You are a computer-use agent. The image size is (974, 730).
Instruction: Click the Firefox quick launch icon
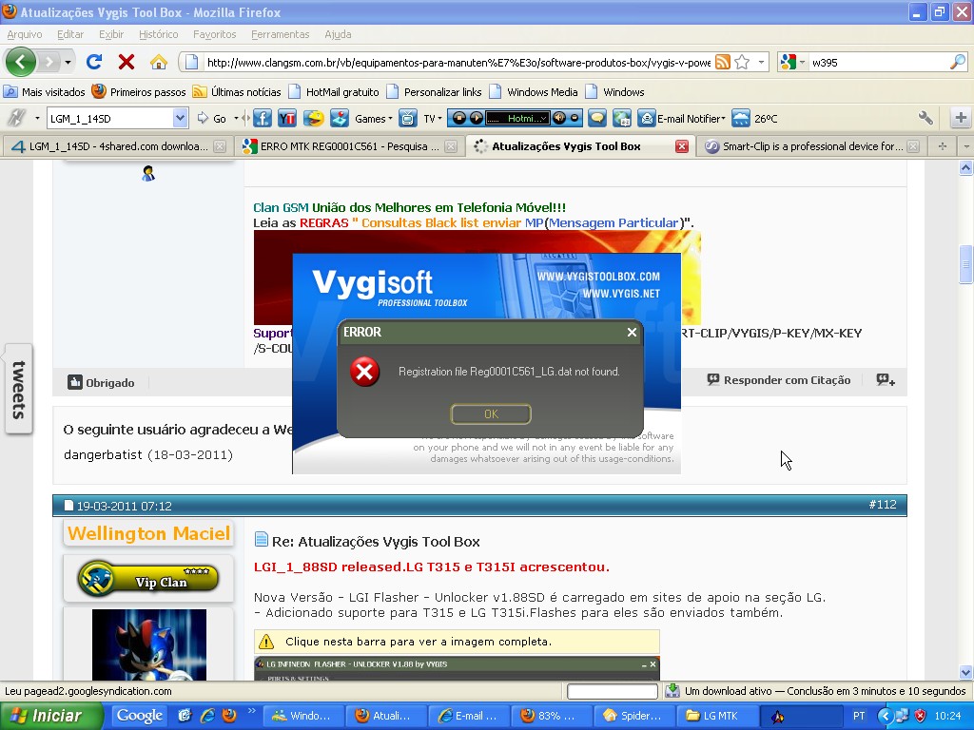pyautogui.click(x=229, y=716)
